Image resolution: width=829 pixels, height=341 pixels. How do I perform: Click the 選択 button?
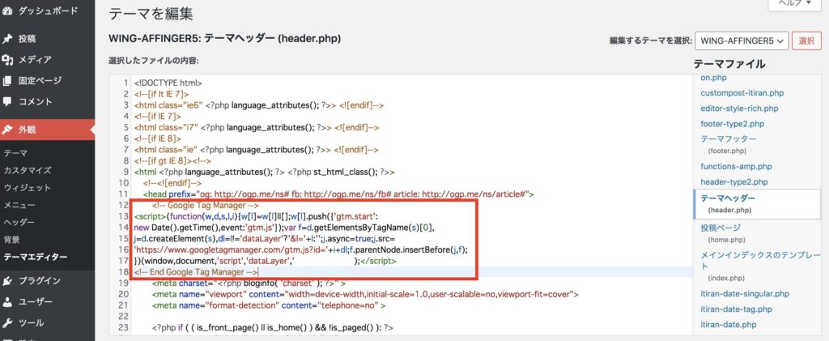pos(807,40)
